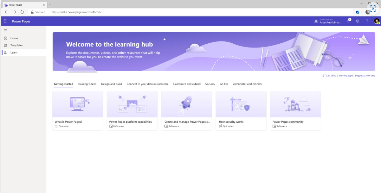Open How security works quickstart card

(241, 110)
